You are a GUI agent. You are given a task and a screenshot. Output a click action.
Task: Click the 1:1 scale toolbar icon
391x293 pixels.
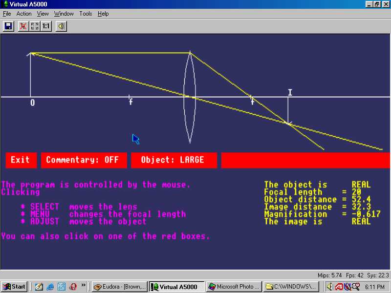[x=46, y=26]
